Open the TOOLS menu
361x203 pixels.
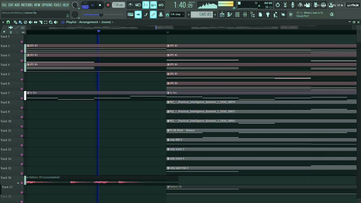58,5
